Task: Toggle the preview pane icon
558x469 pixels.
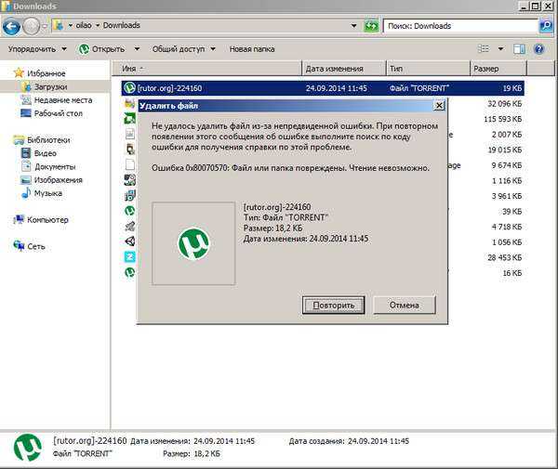Action: click(x=519, y=49)
